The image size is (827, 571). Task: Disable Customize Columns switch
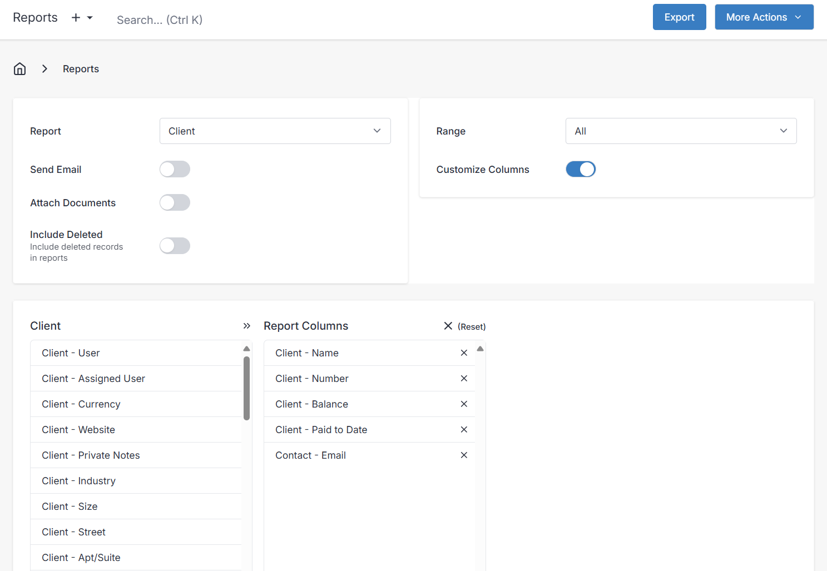click(x=581, y=169)
